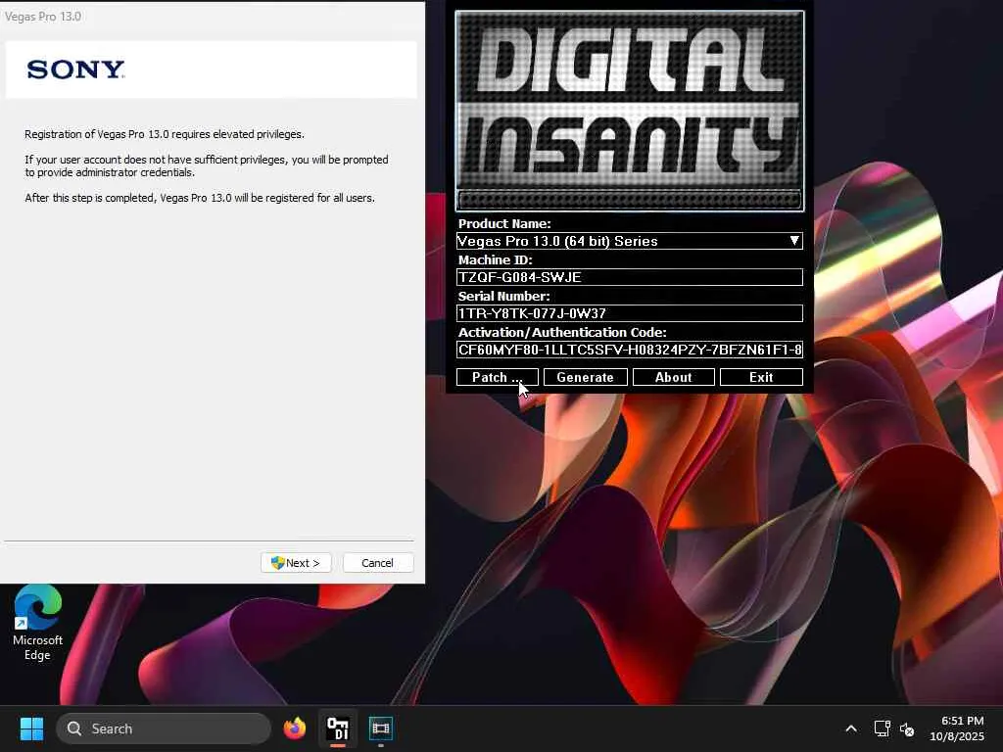Click the "Machine ID:" label

[495, 259]
